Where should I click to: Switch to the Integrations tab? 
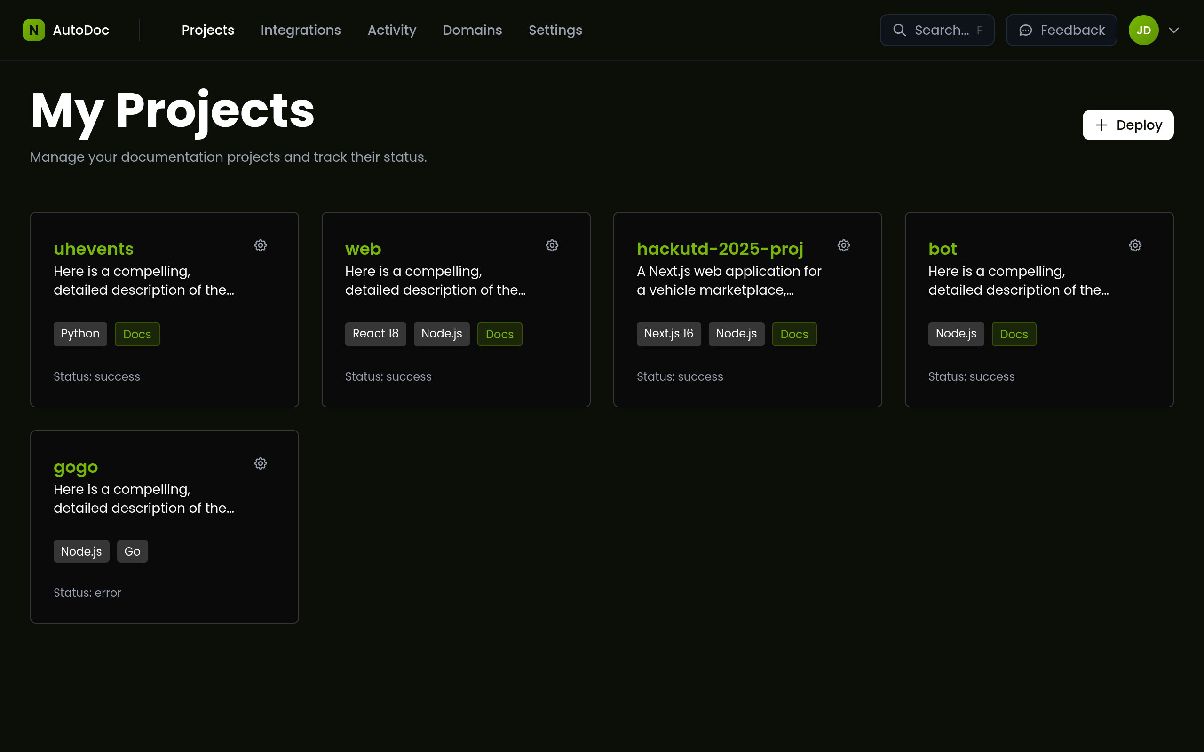click(x=301, y=31)
